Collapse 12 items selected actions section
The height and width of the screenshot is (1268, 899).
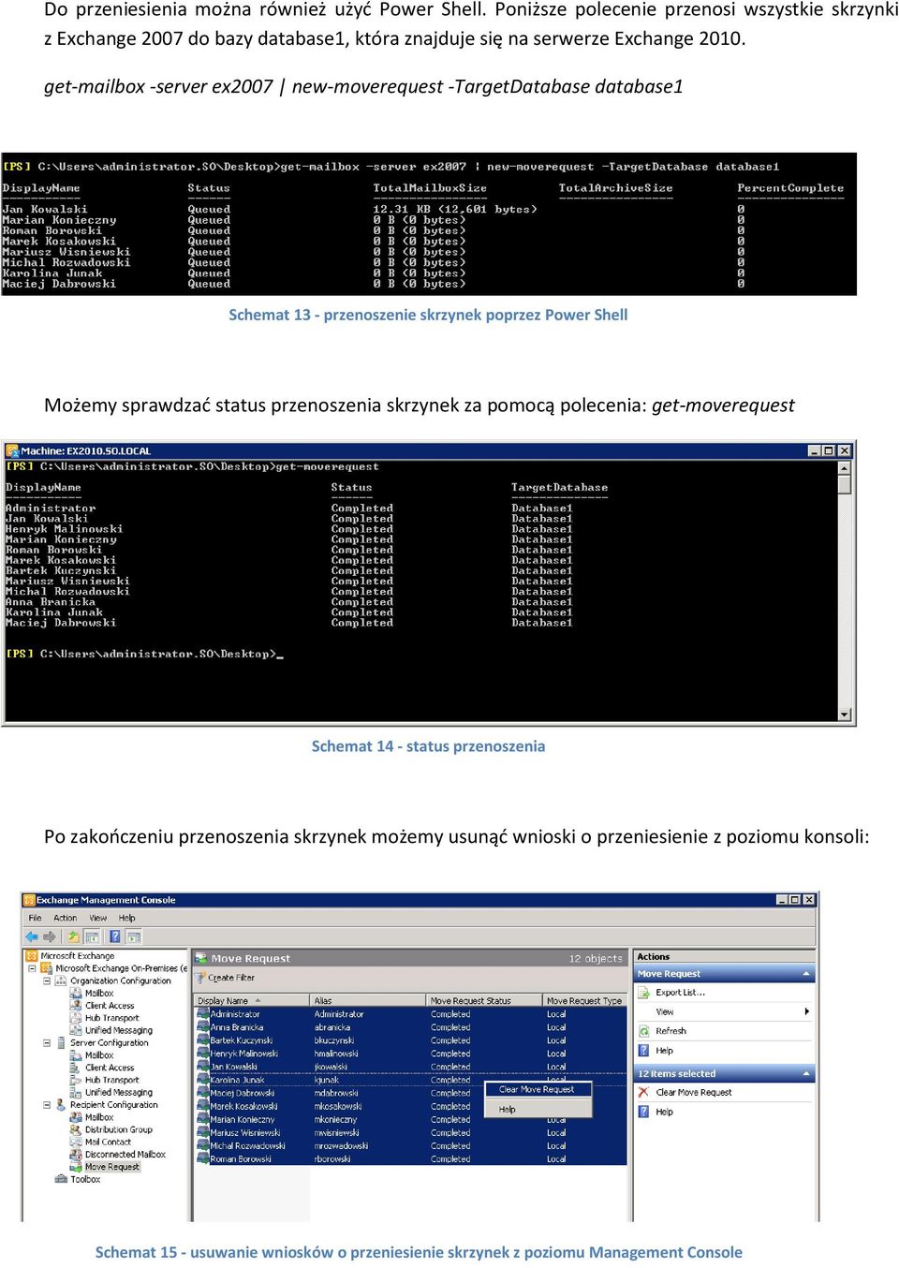pos(806,1073)
